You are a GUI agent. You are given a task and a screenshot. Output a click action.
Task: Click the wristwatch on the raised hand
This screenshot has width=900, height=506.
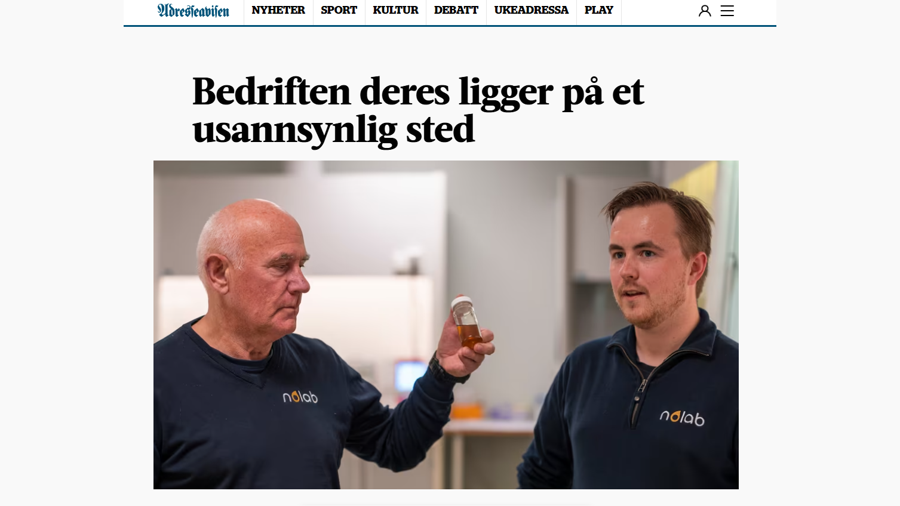(443, 370)
